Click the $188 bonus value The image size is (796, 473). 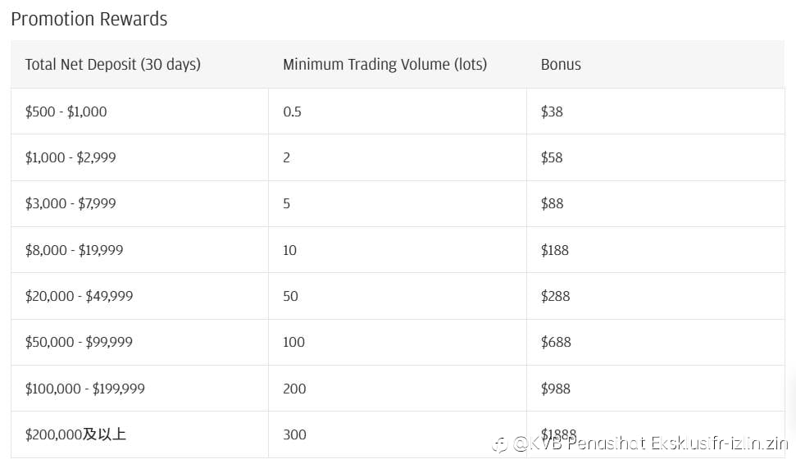(x=554, y=250)
